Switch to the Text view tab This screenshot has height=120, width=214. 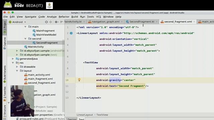(81, 119)
